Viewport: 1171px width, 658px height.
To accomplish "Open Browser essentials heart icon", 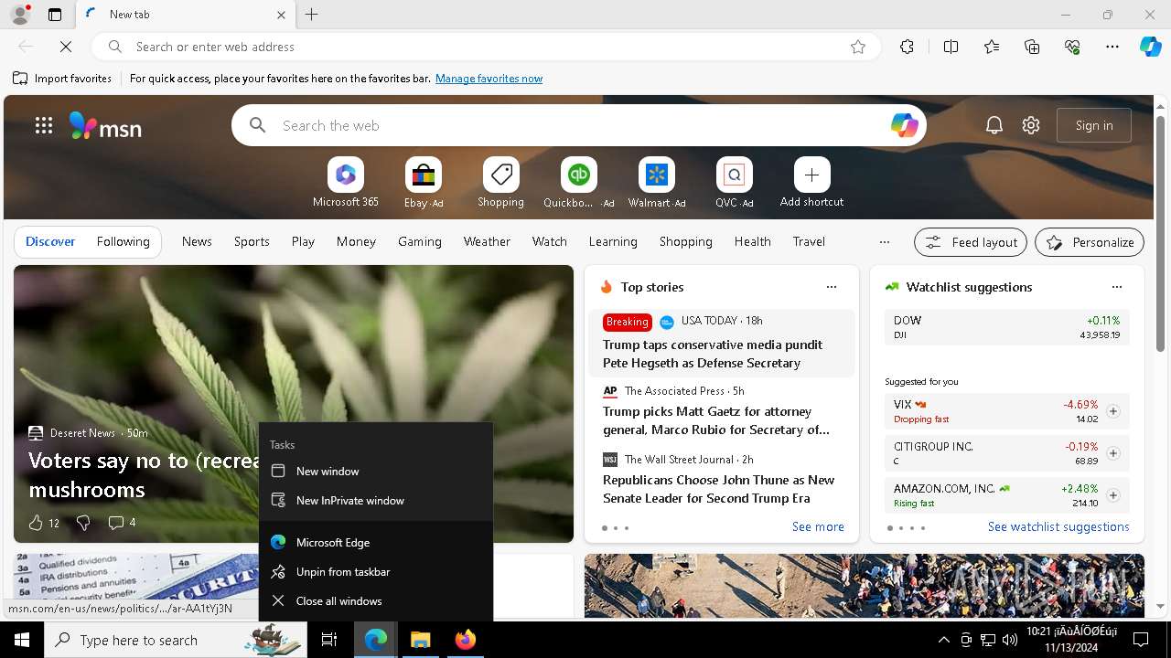I will [1073, 47].
